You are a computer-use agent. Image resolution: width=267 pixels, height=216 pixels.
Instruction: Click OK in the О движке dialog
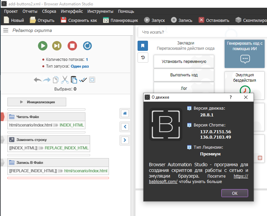234,193
